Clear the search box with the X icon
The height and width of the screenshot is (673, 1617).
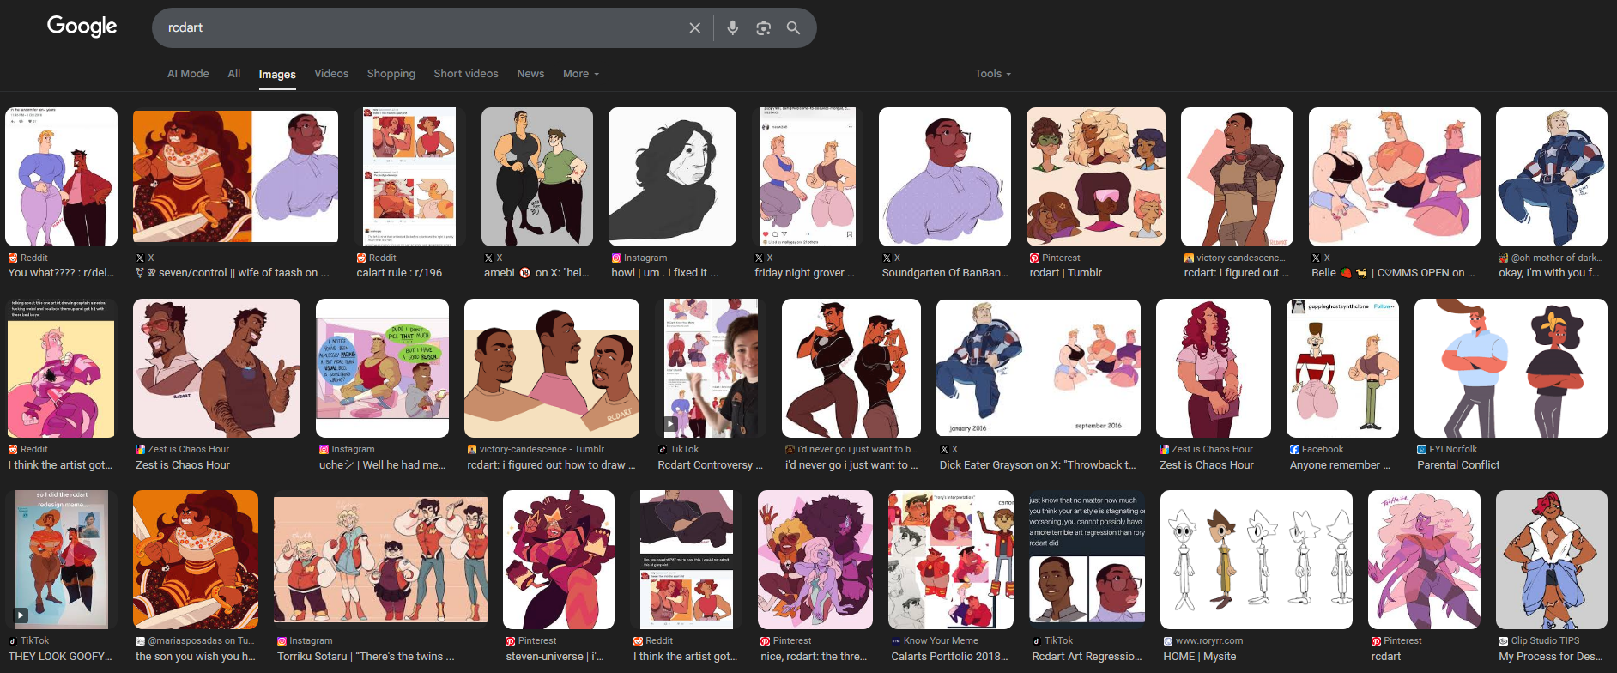click(x=695, y=28)
